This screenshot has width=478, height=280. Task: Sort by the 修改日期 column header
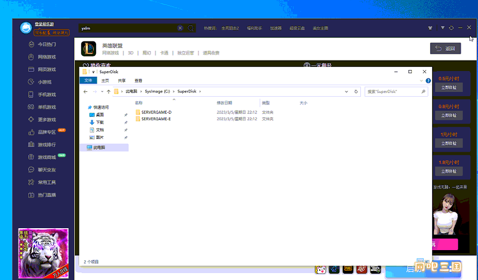click(225, 103)
